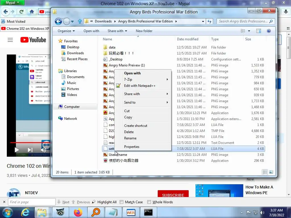Image resolution: width=291 pixels, height=218 pixels.
Task: Open the view options dropdown arrow
Action: pos(249,31)
